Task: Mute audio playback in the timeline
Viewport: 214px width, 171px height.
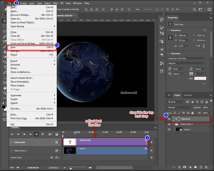Action: pyautogui.click(x=37, y=134)
